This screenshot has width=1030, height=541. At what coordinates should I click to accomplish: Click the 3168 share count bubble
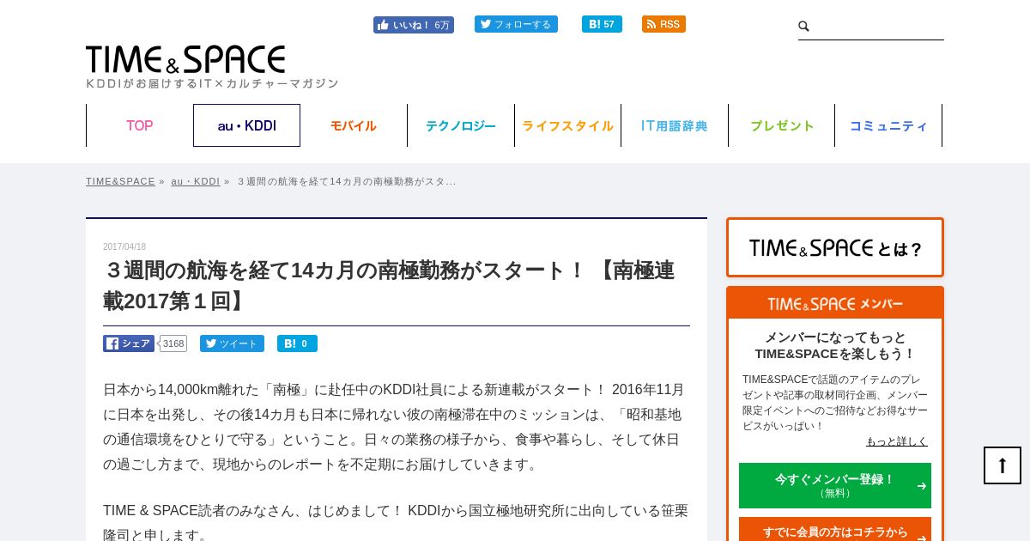pyautogui.click(x=173, y=343)
